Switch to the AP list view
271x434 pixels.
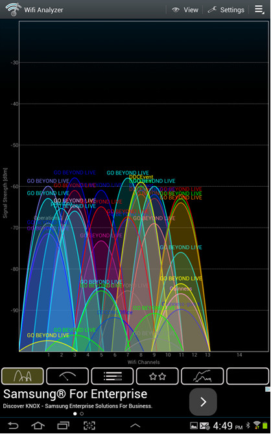tap(113, 376)
